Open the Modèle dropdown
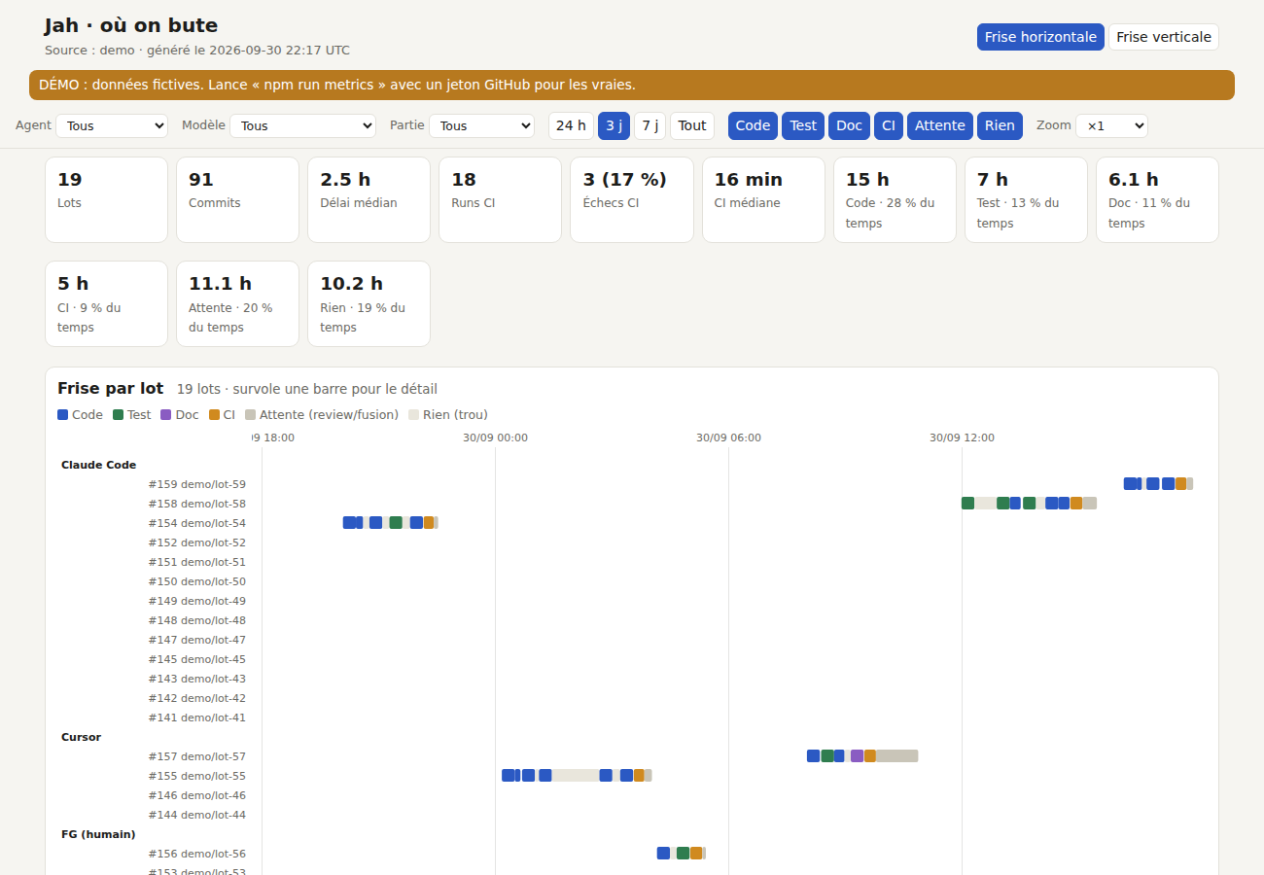This screenshot has width=1264, height=875. tap(303, 125)
